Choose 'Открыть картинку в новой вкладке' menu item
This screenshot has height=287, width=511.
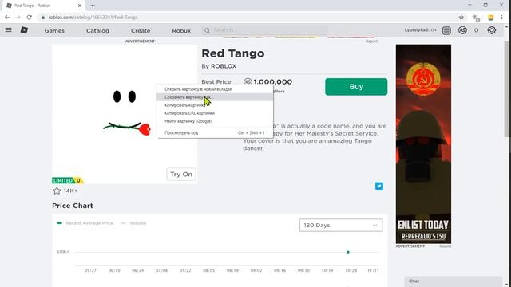click(x=215, y=89)
